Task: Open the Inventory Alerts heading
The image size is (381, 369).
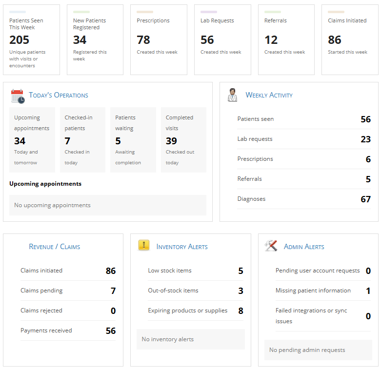Action: tap(182, 247)
